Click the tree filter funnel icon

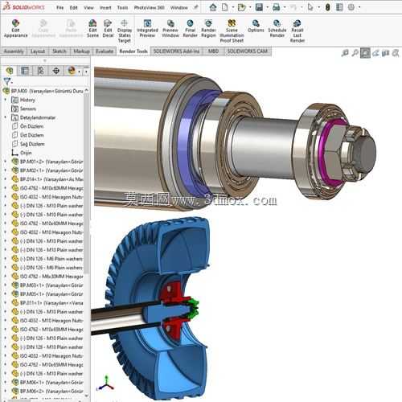(6, 81)
